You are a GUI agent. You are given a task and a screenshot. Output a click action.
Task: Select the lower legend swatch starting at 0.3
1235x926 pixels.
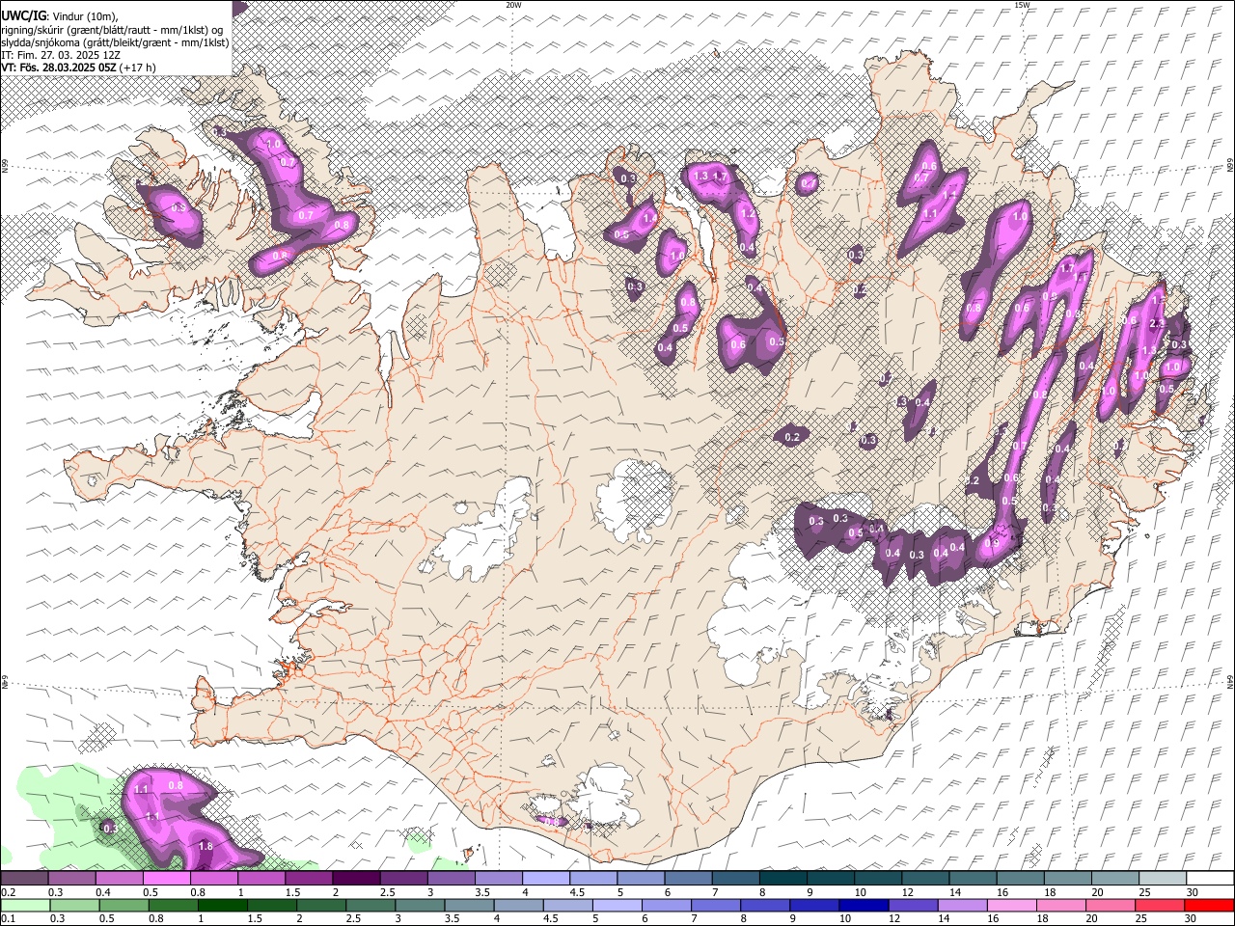pyautogui.click(x=75, y=906)
